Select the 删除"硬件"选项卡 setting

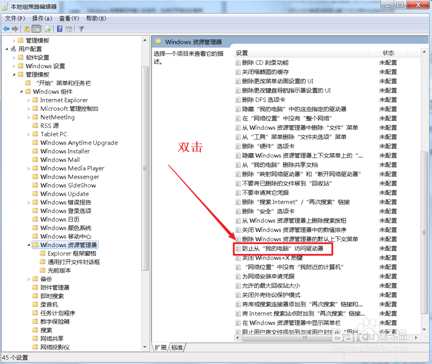(x=268, y=146)
